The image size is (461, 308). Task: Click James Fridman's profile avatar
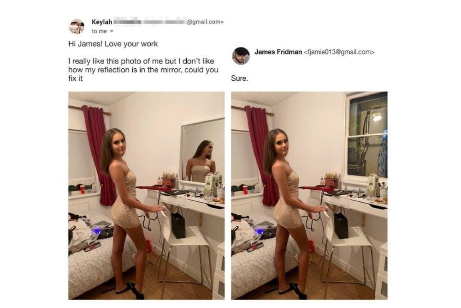241,56
